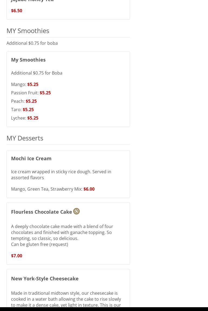Choose the Passion Fruit smoothie price
Viewport: 208px width, 311px height.
(45, 93)
